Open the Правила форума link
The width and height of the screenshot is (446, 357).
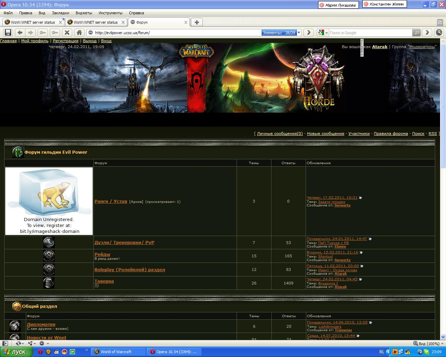tap(391, 134)
